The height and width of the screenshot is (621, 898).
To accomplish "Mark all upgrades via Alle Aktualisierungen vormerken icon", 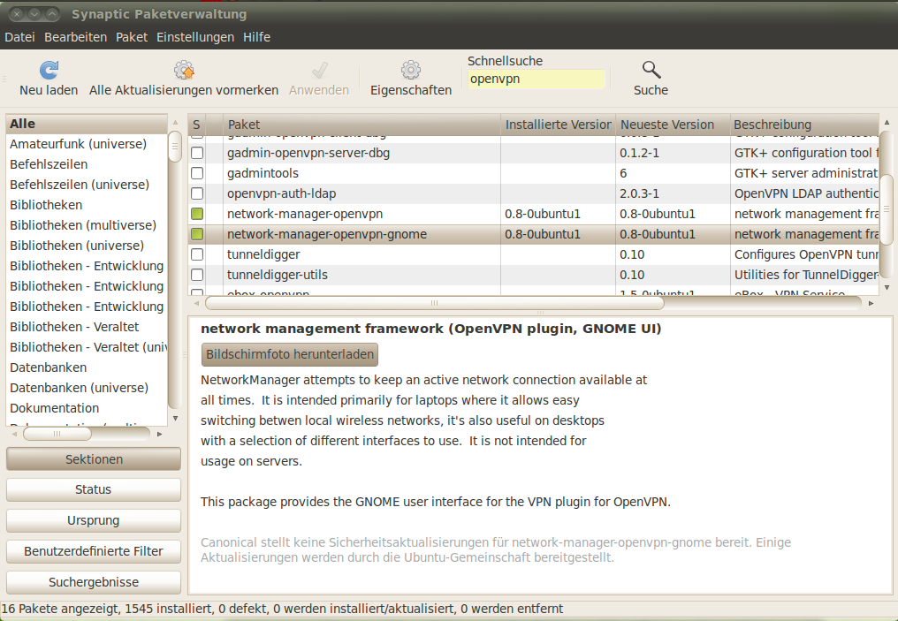I will tap(184, 70).
